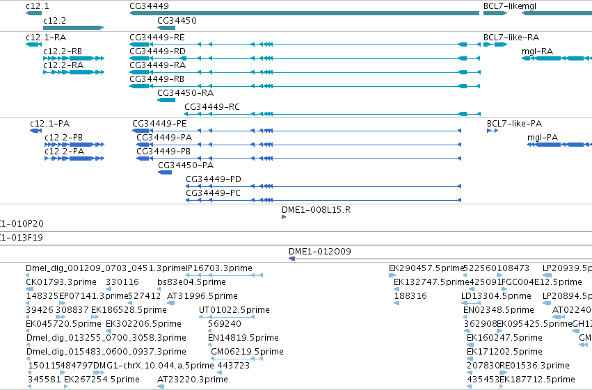
Task: Click the CG34450 gene glyph
Action: click(166, 28)
